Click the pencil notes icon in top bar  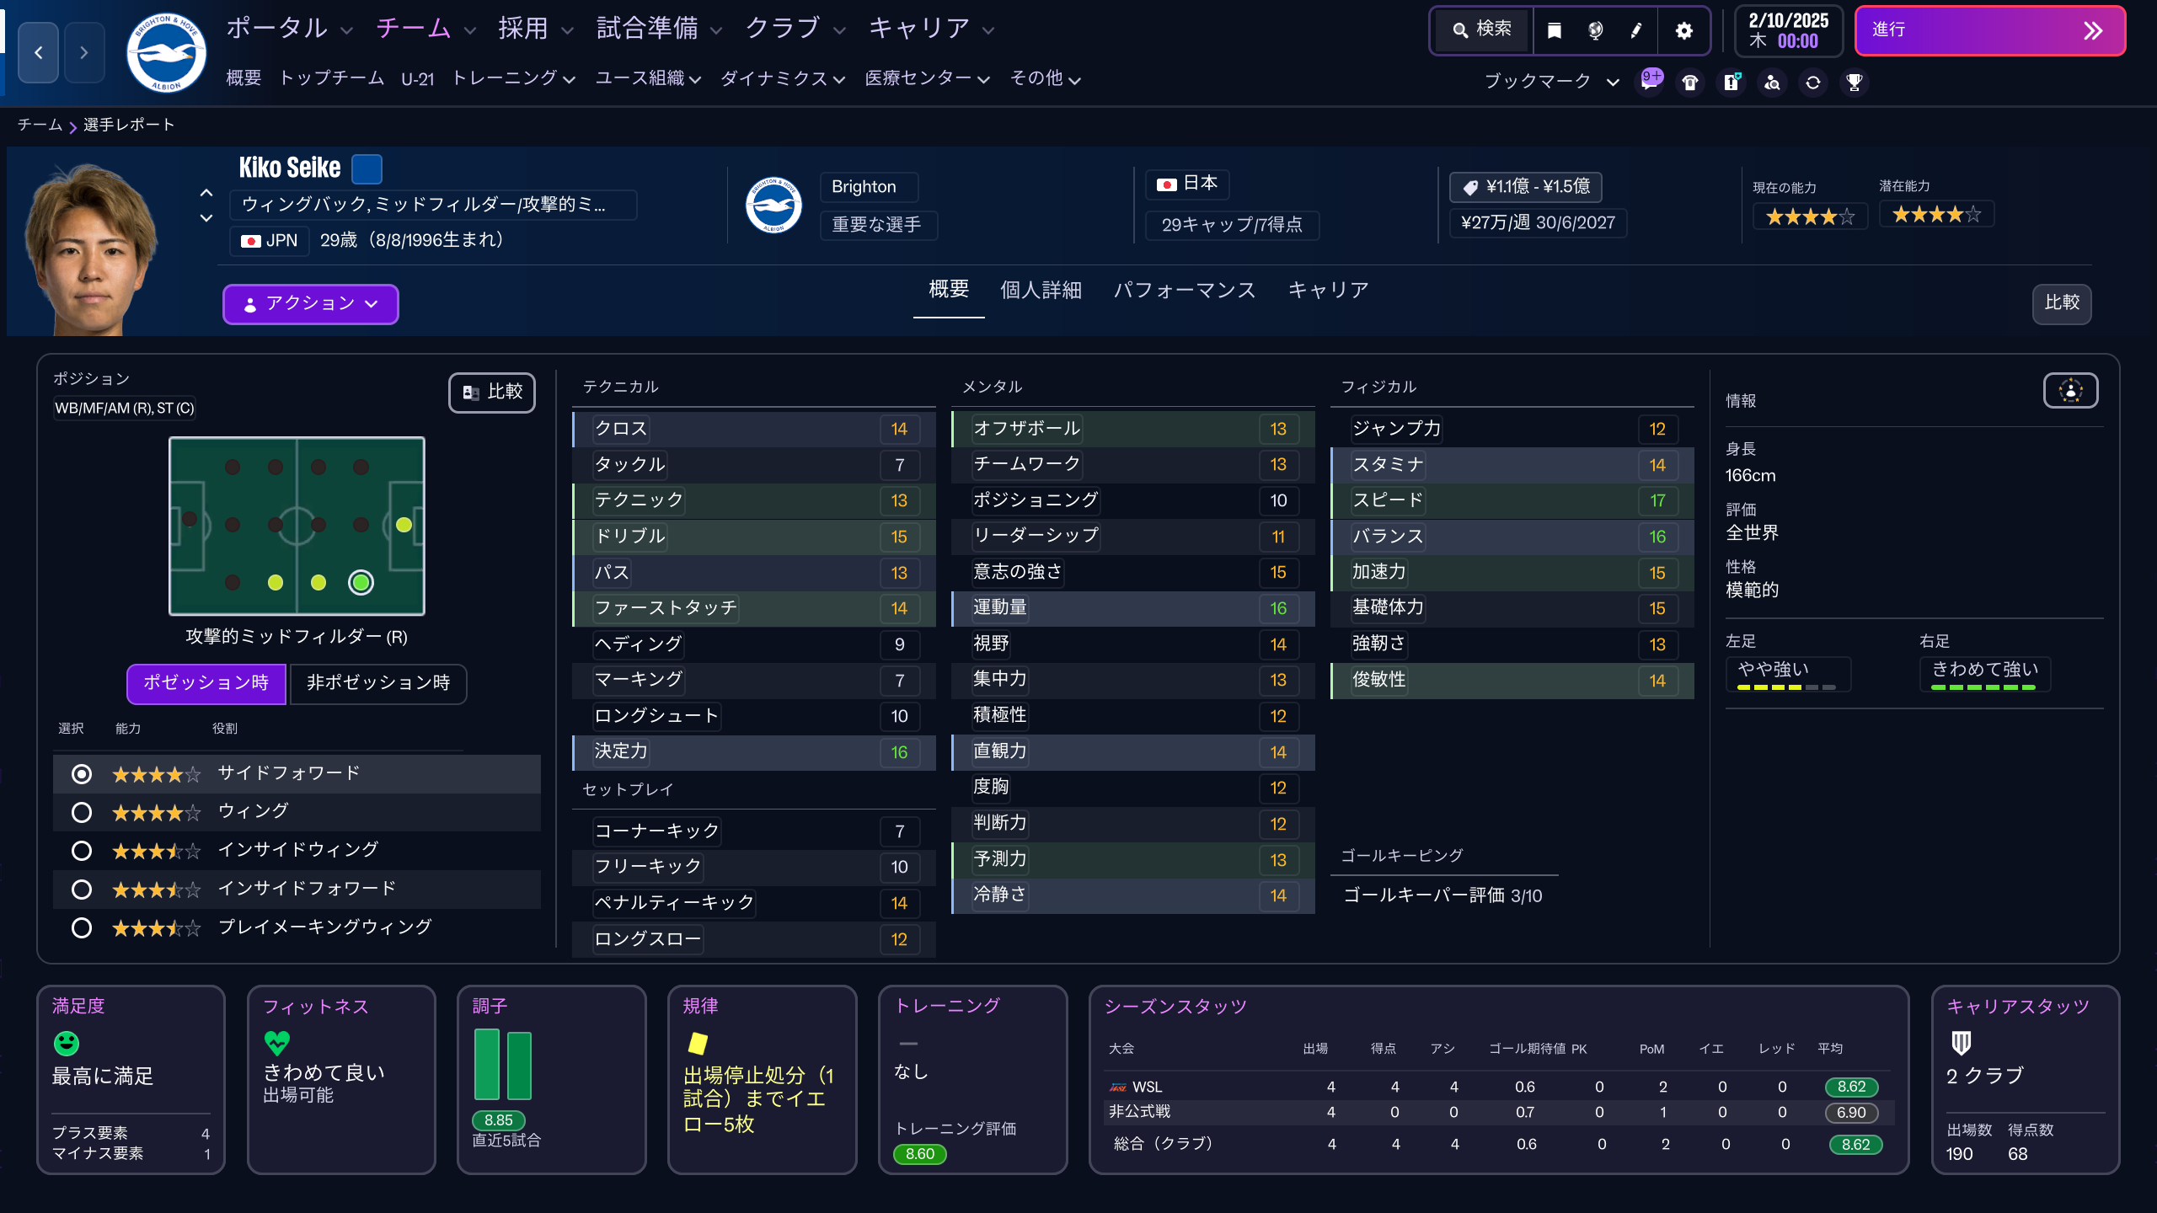click(x=1635, y=29)
